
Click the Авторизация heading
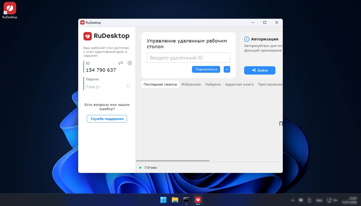pyautogui.click(x=265, y=39)
